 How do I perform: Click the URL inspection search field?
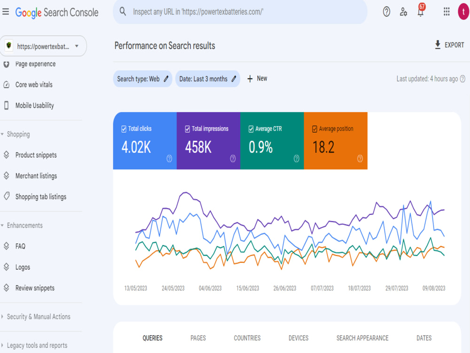240,12
